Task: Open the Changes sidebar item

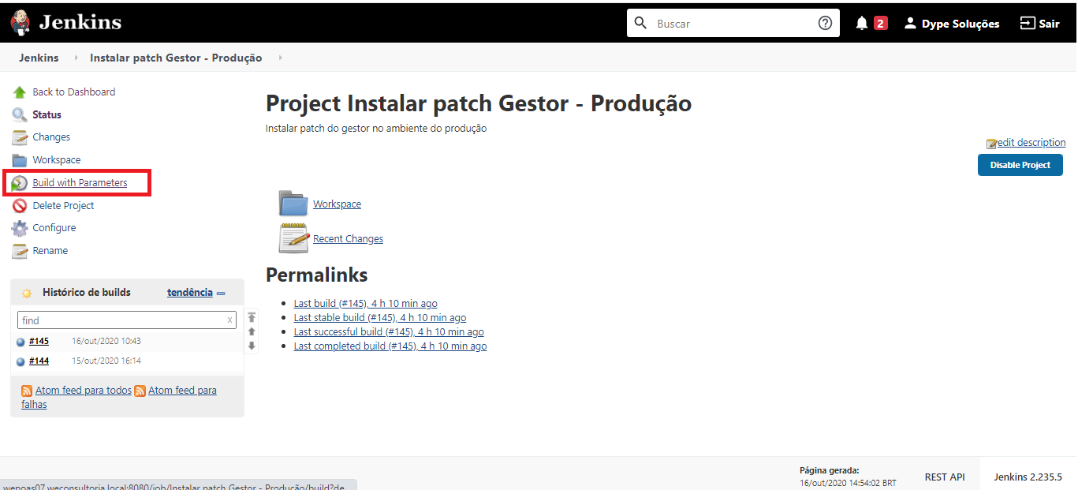Action: pos(51,137)
